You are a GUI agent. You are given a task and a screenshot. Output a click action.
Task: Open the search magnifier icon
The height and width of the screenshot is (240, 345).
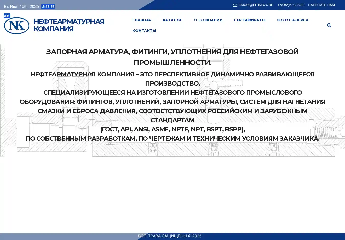tap(329, 25)
